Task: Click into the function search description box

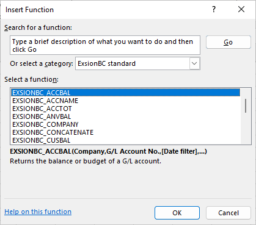Action: click(x=105, y=45)
